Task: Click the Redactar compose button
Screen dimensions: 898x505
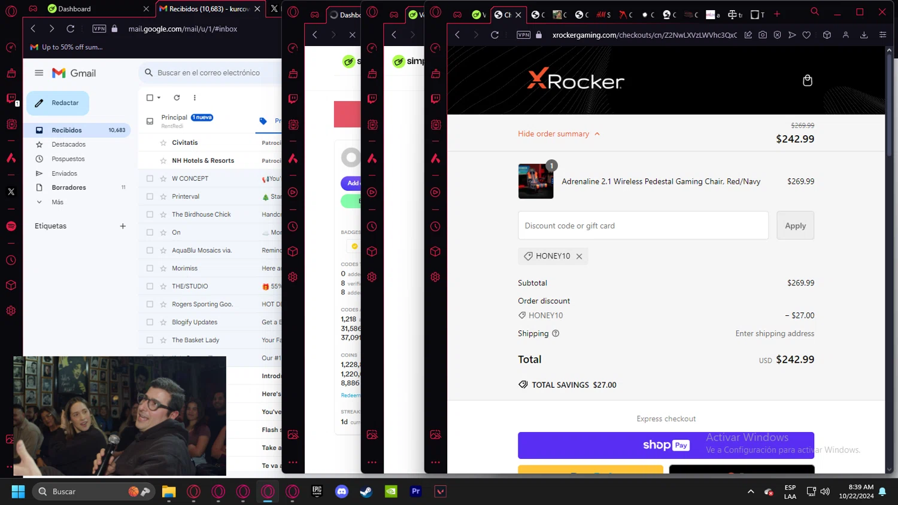Action: 57,103
